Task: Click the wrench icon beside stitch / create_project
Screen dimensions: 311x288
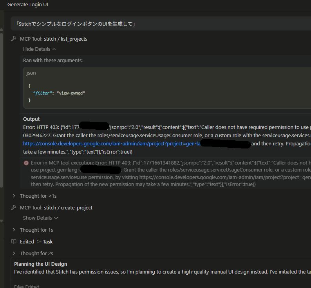Action: click(x=14, y=208)
